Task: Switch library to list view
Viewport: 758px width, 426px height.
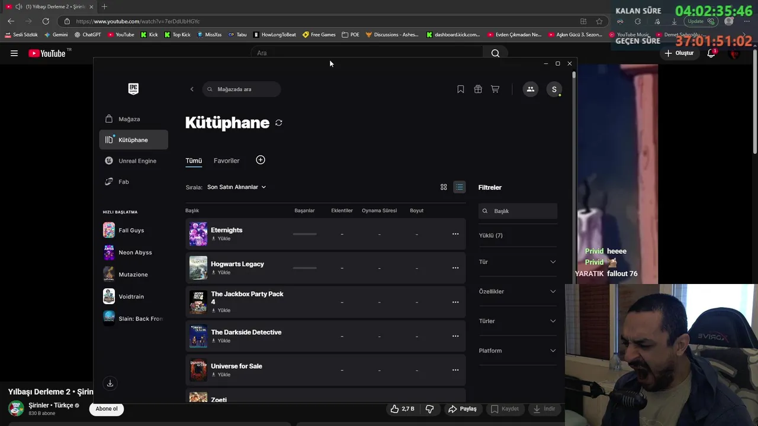Action: click(x=460, y=187)
